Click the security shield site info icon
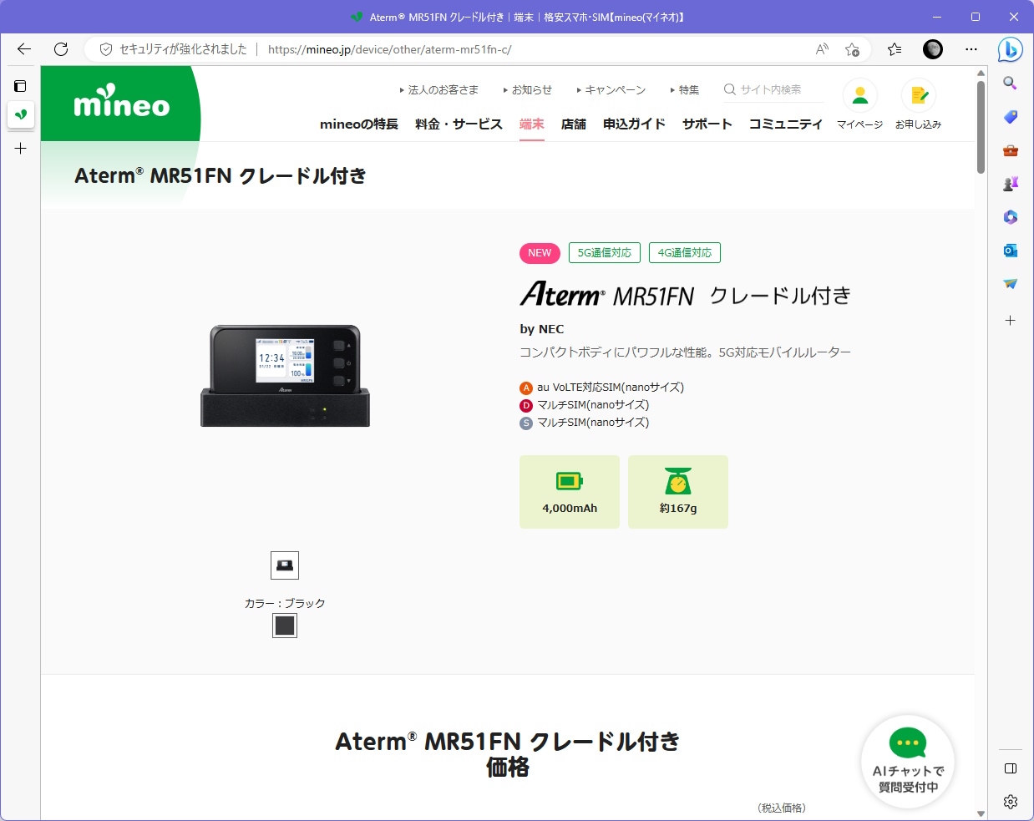The image size is (1034, 821). [106, 49]
